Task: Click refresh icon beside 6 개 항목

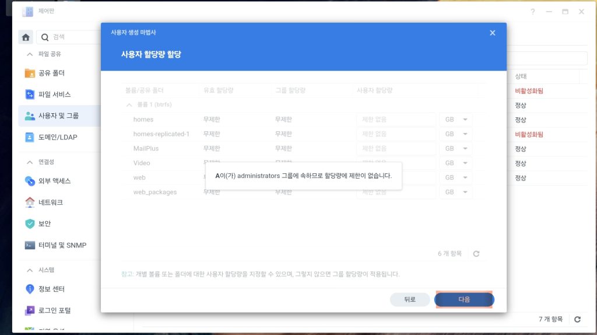Action: (x=476, y=254)
